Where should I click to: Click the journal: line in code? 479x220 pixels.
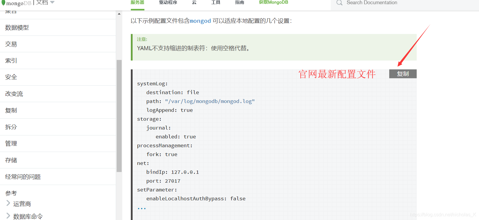pyautogui.click(x=159, y=128)
